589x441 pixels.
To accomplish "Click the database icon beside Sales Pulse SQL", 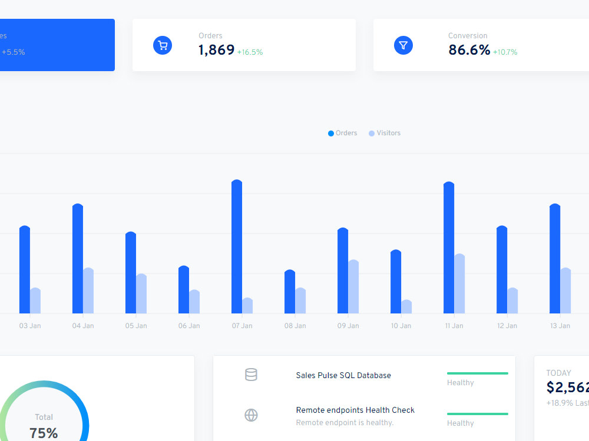I will 251,375.
